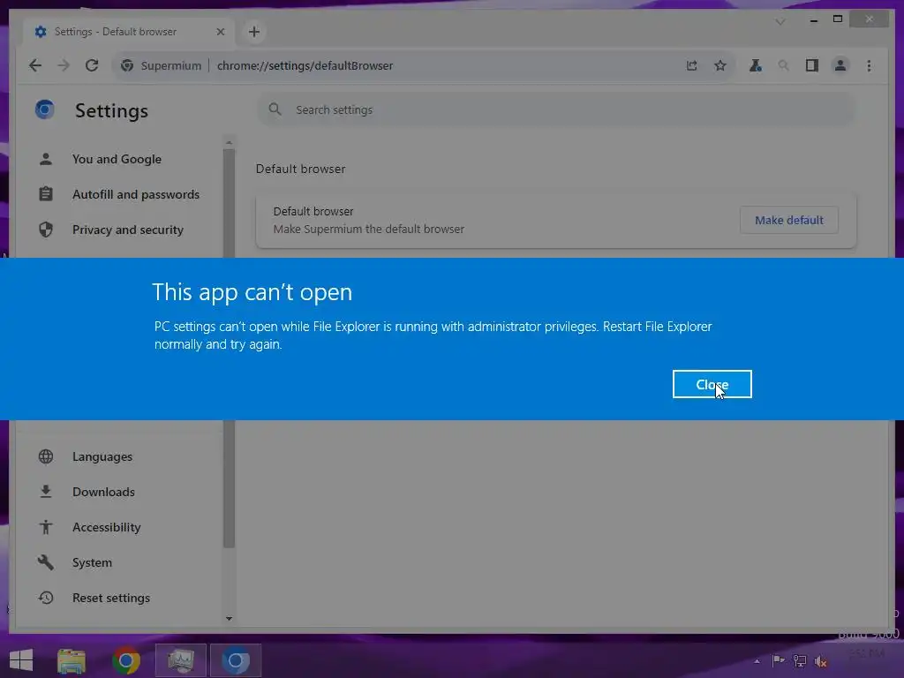Launch Chrome from the taskbar
The width and height of the screenshot is (904, 678).
[x=126, y=660]
